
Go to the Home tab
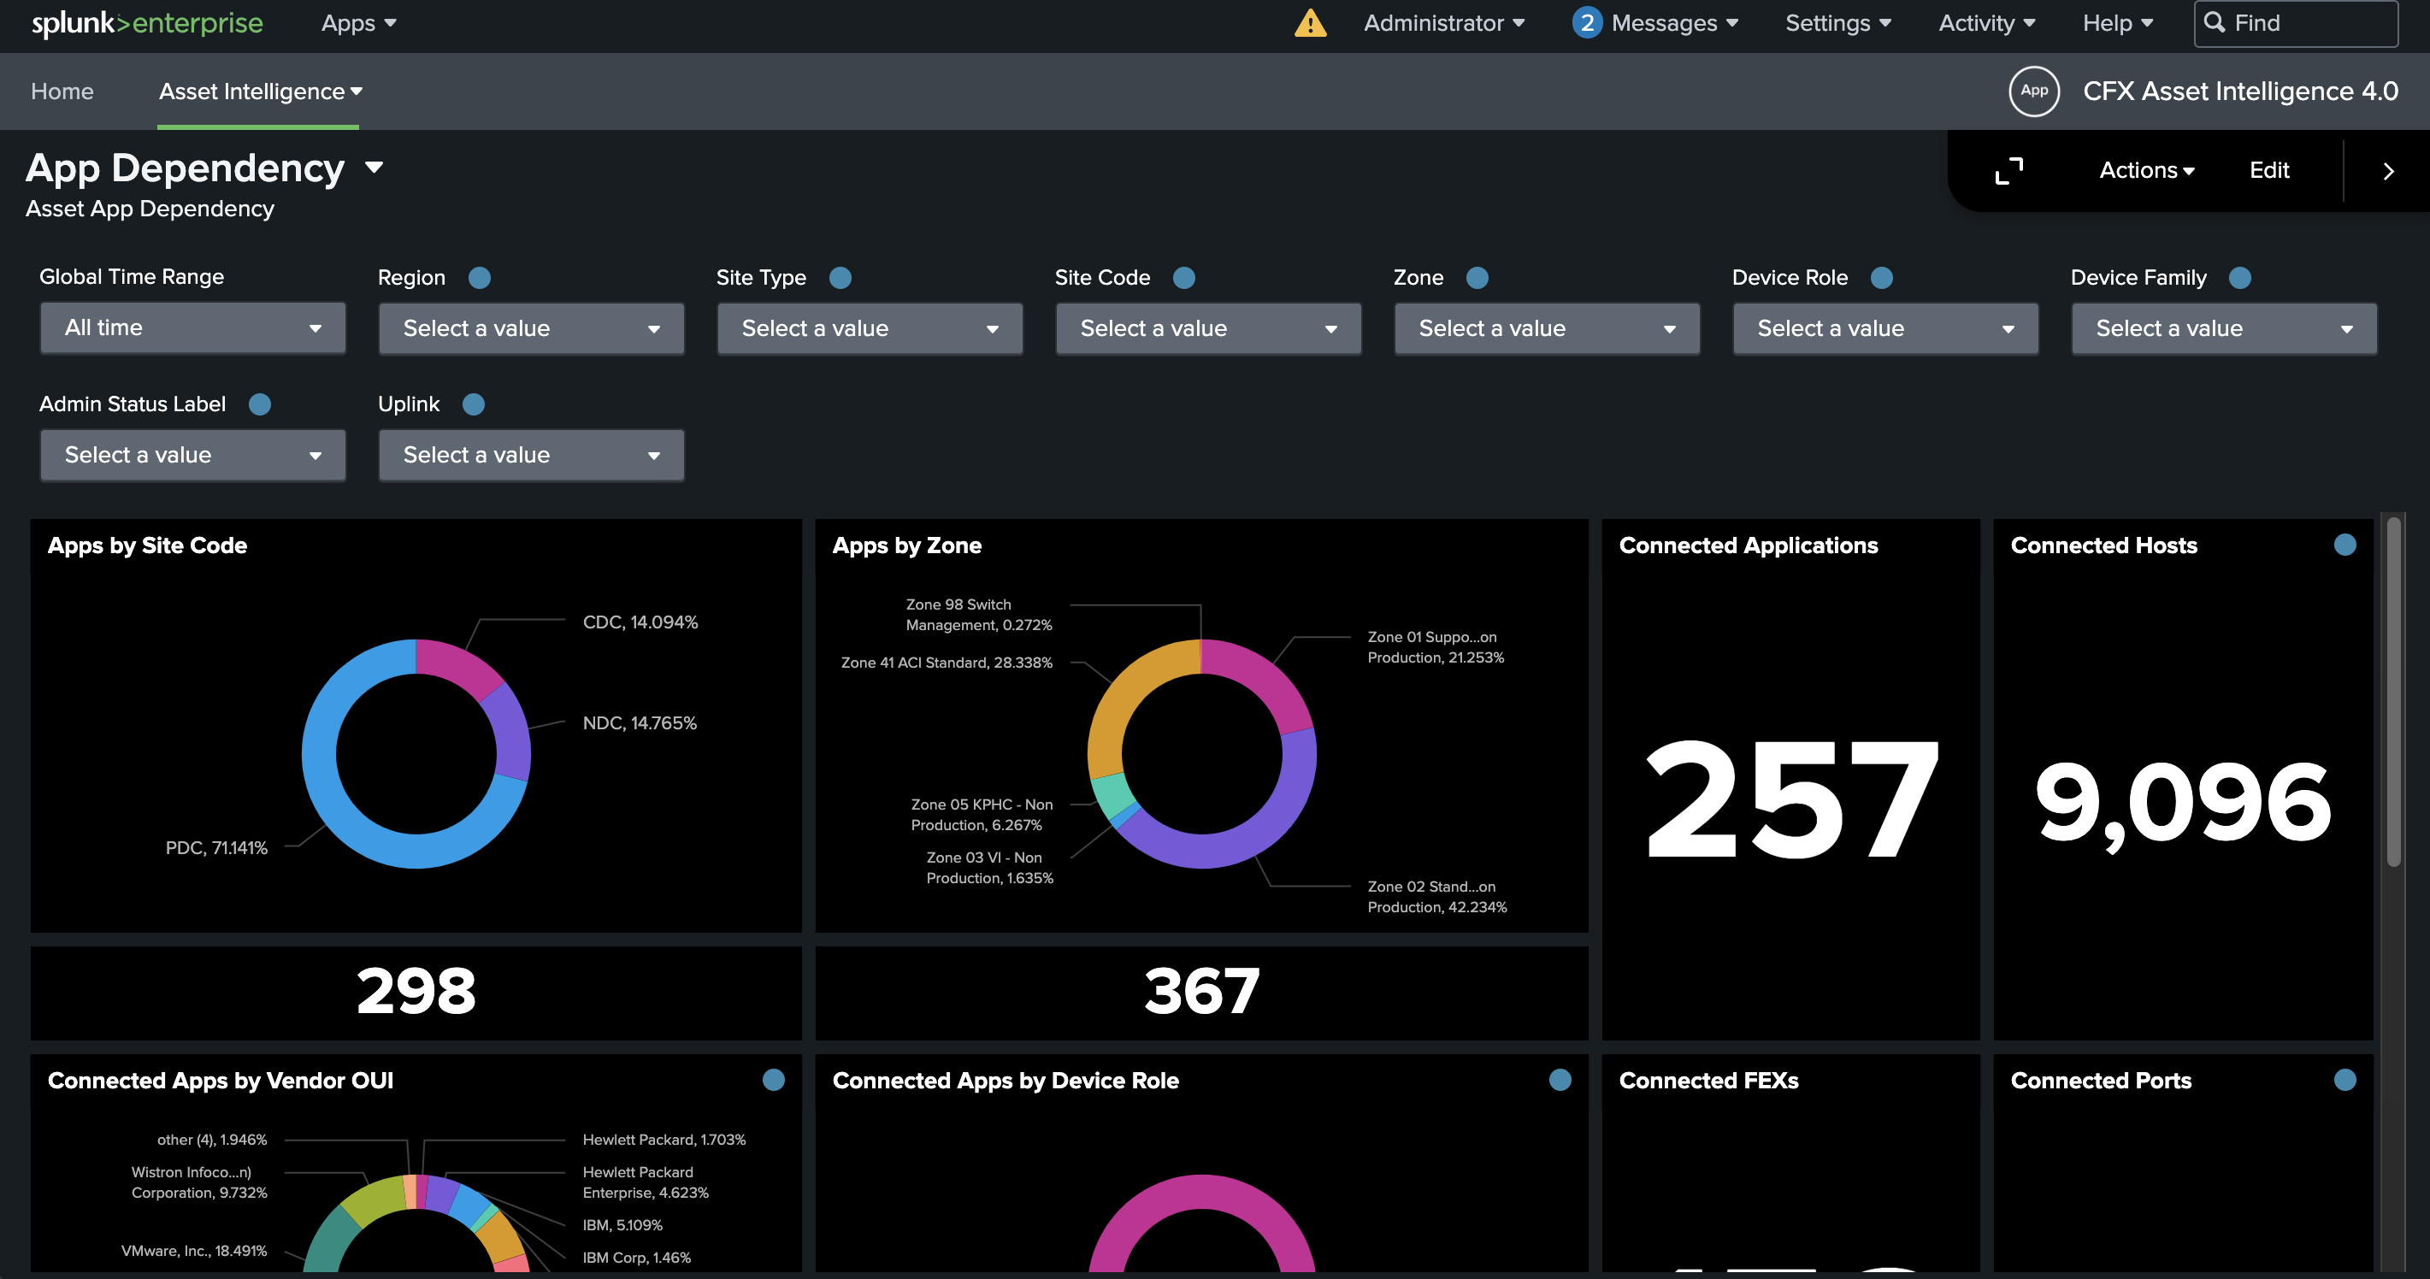click(62, 91)
